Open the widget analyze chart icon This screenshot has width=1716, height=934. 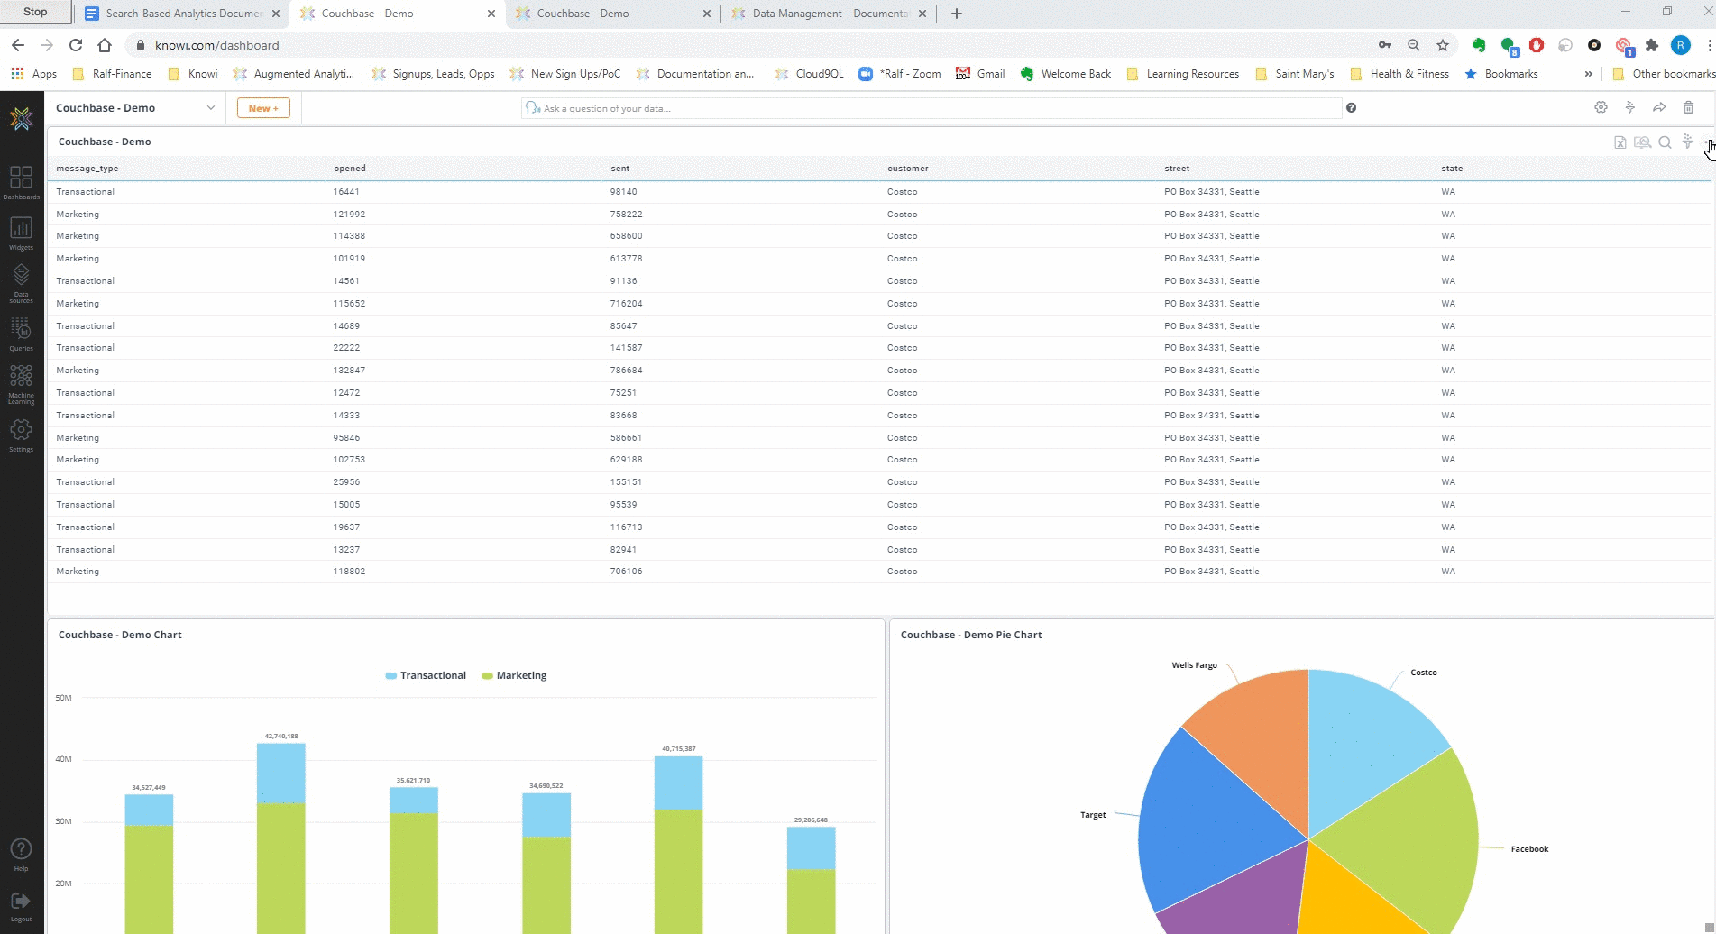pyautogui.click(x=1643, y=142)
